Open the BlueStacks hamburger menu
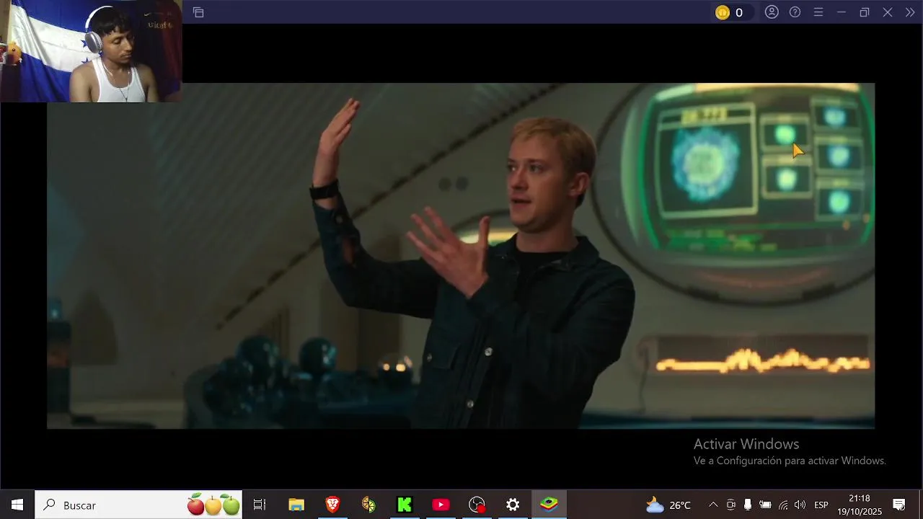 818,12
